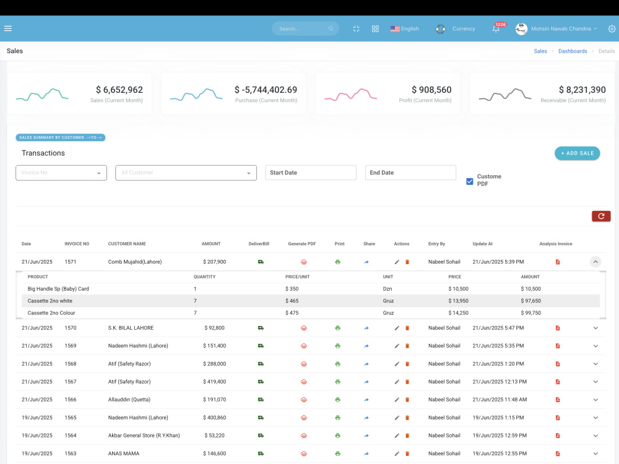Print invoice 1571
The width and height of the screenshot is (619, 464).
337,262
